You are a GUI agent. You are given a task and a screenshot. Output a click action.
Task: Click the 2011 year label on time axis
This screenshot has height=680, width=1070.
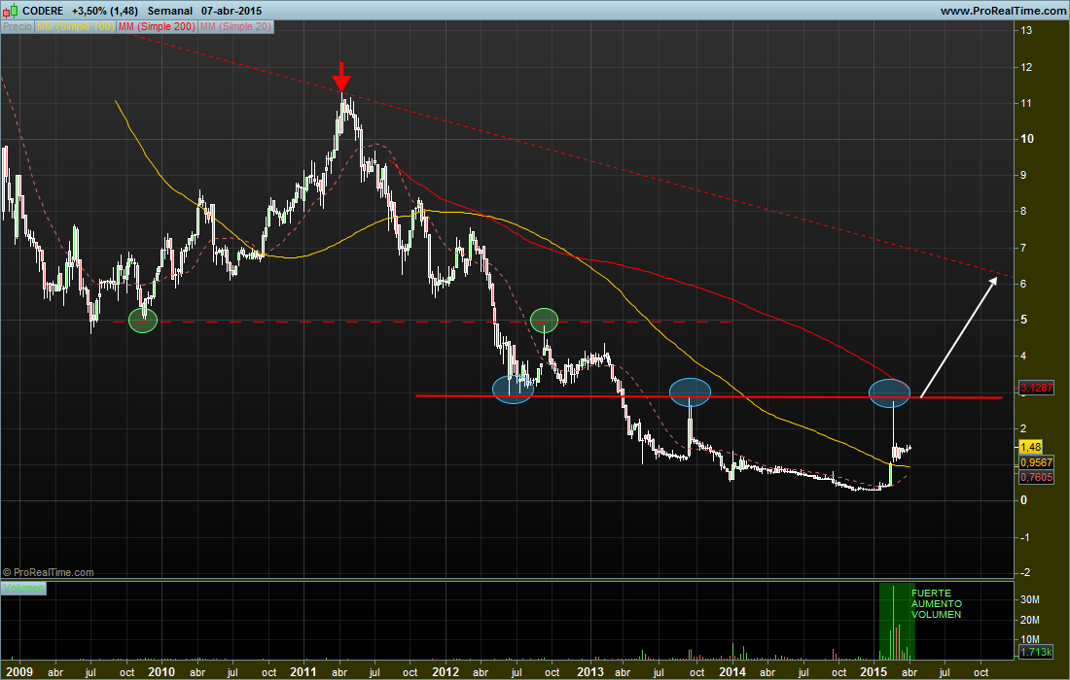(x=303, y=672)
